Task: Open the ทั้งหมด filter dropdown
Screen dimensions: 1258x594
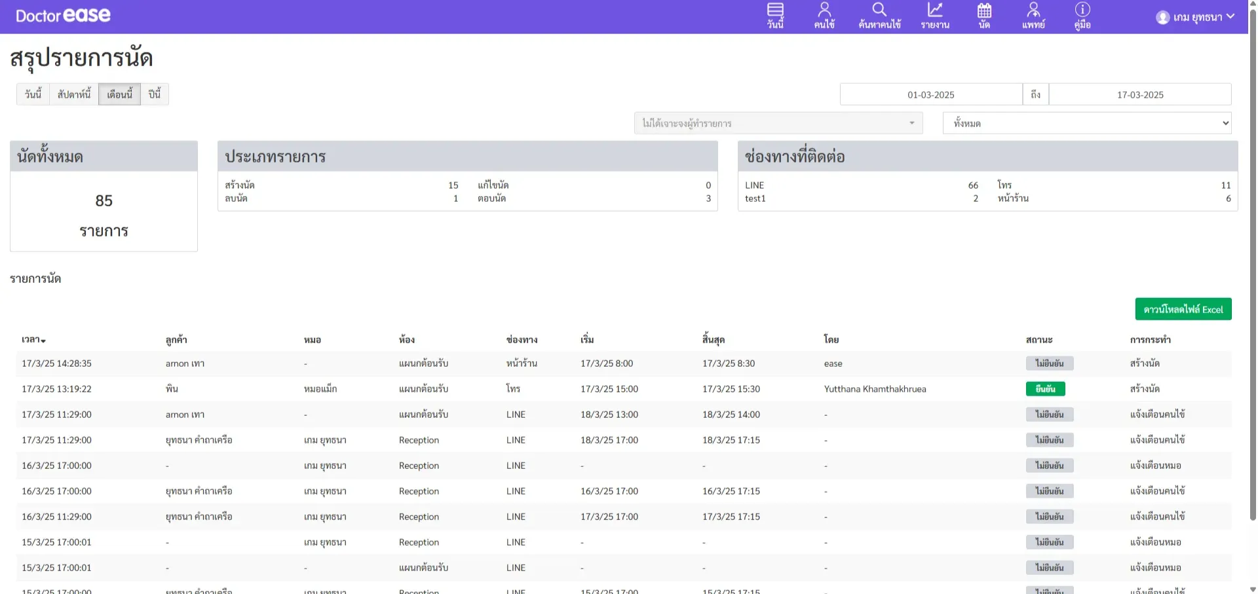Action: pos(1086,123)
